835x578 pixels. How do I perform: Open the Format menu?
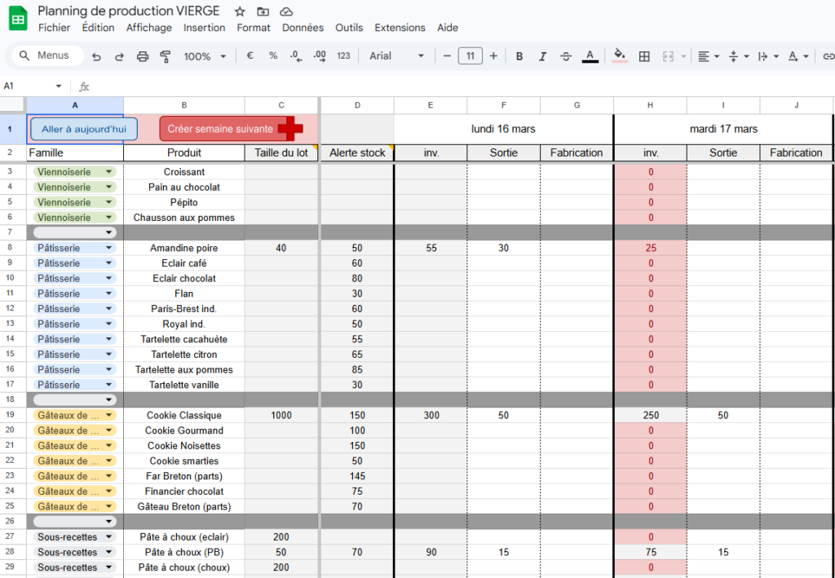pos(253,27)
